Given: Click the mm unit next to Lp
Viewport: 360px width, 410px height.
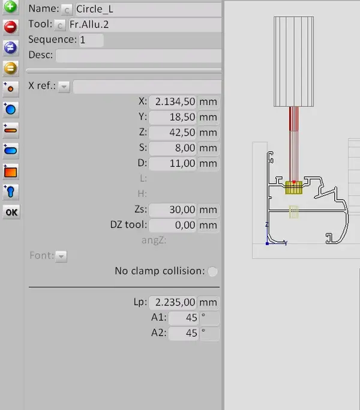Looking at the screenshot, I should coord(208,303).
